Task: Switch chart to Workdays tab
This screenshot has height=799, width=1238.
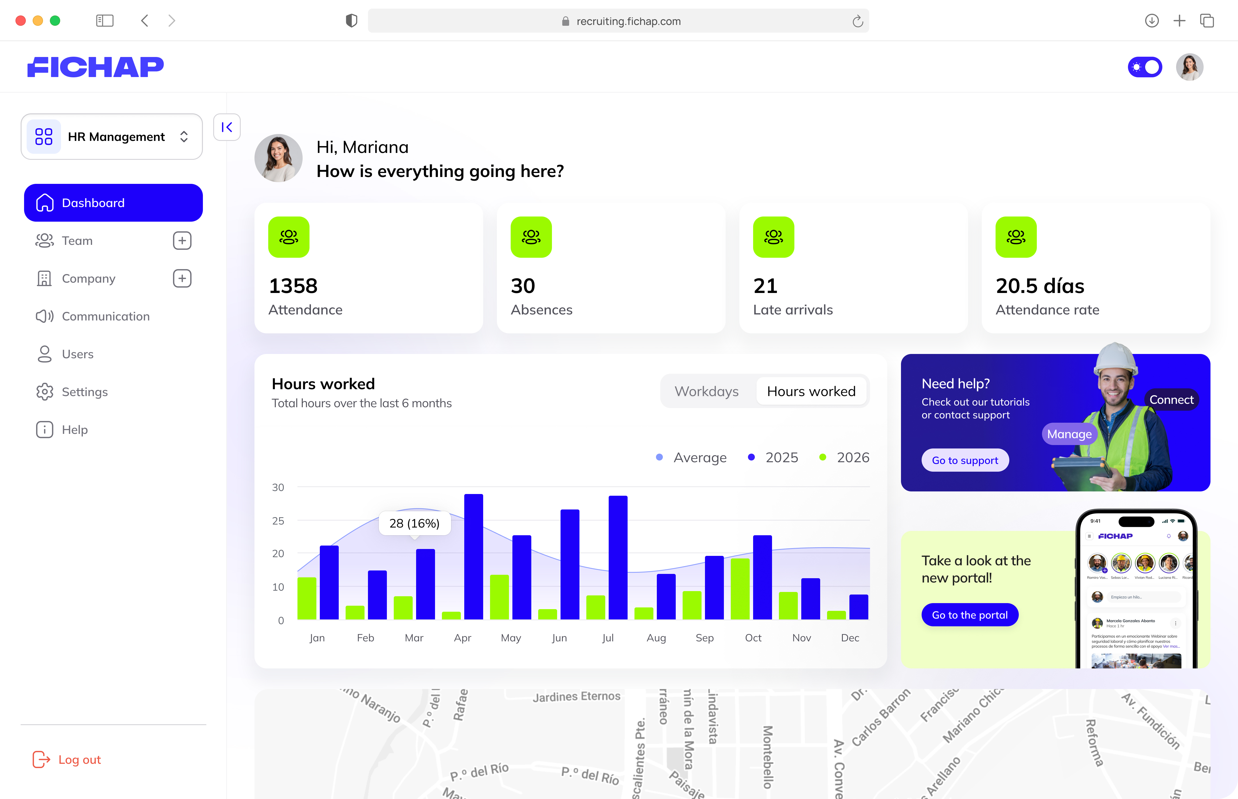Action: click(x=706, y=391)
